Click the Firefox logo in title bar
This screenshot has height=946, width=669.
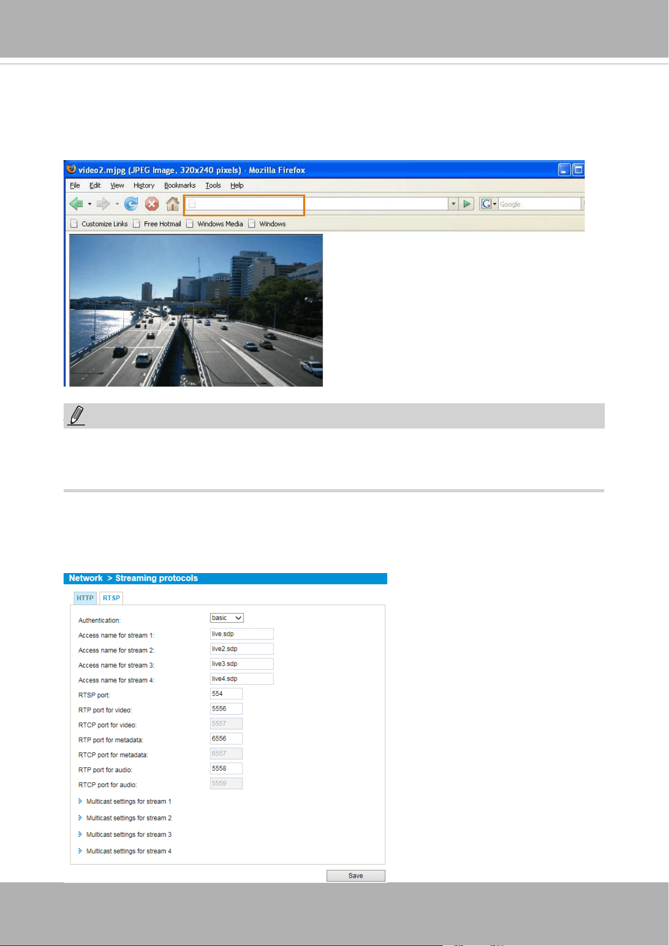coord(71,169)
